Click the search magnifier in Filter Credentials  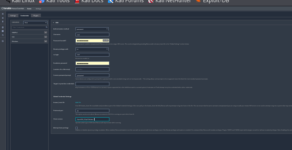tap(46, 27)
